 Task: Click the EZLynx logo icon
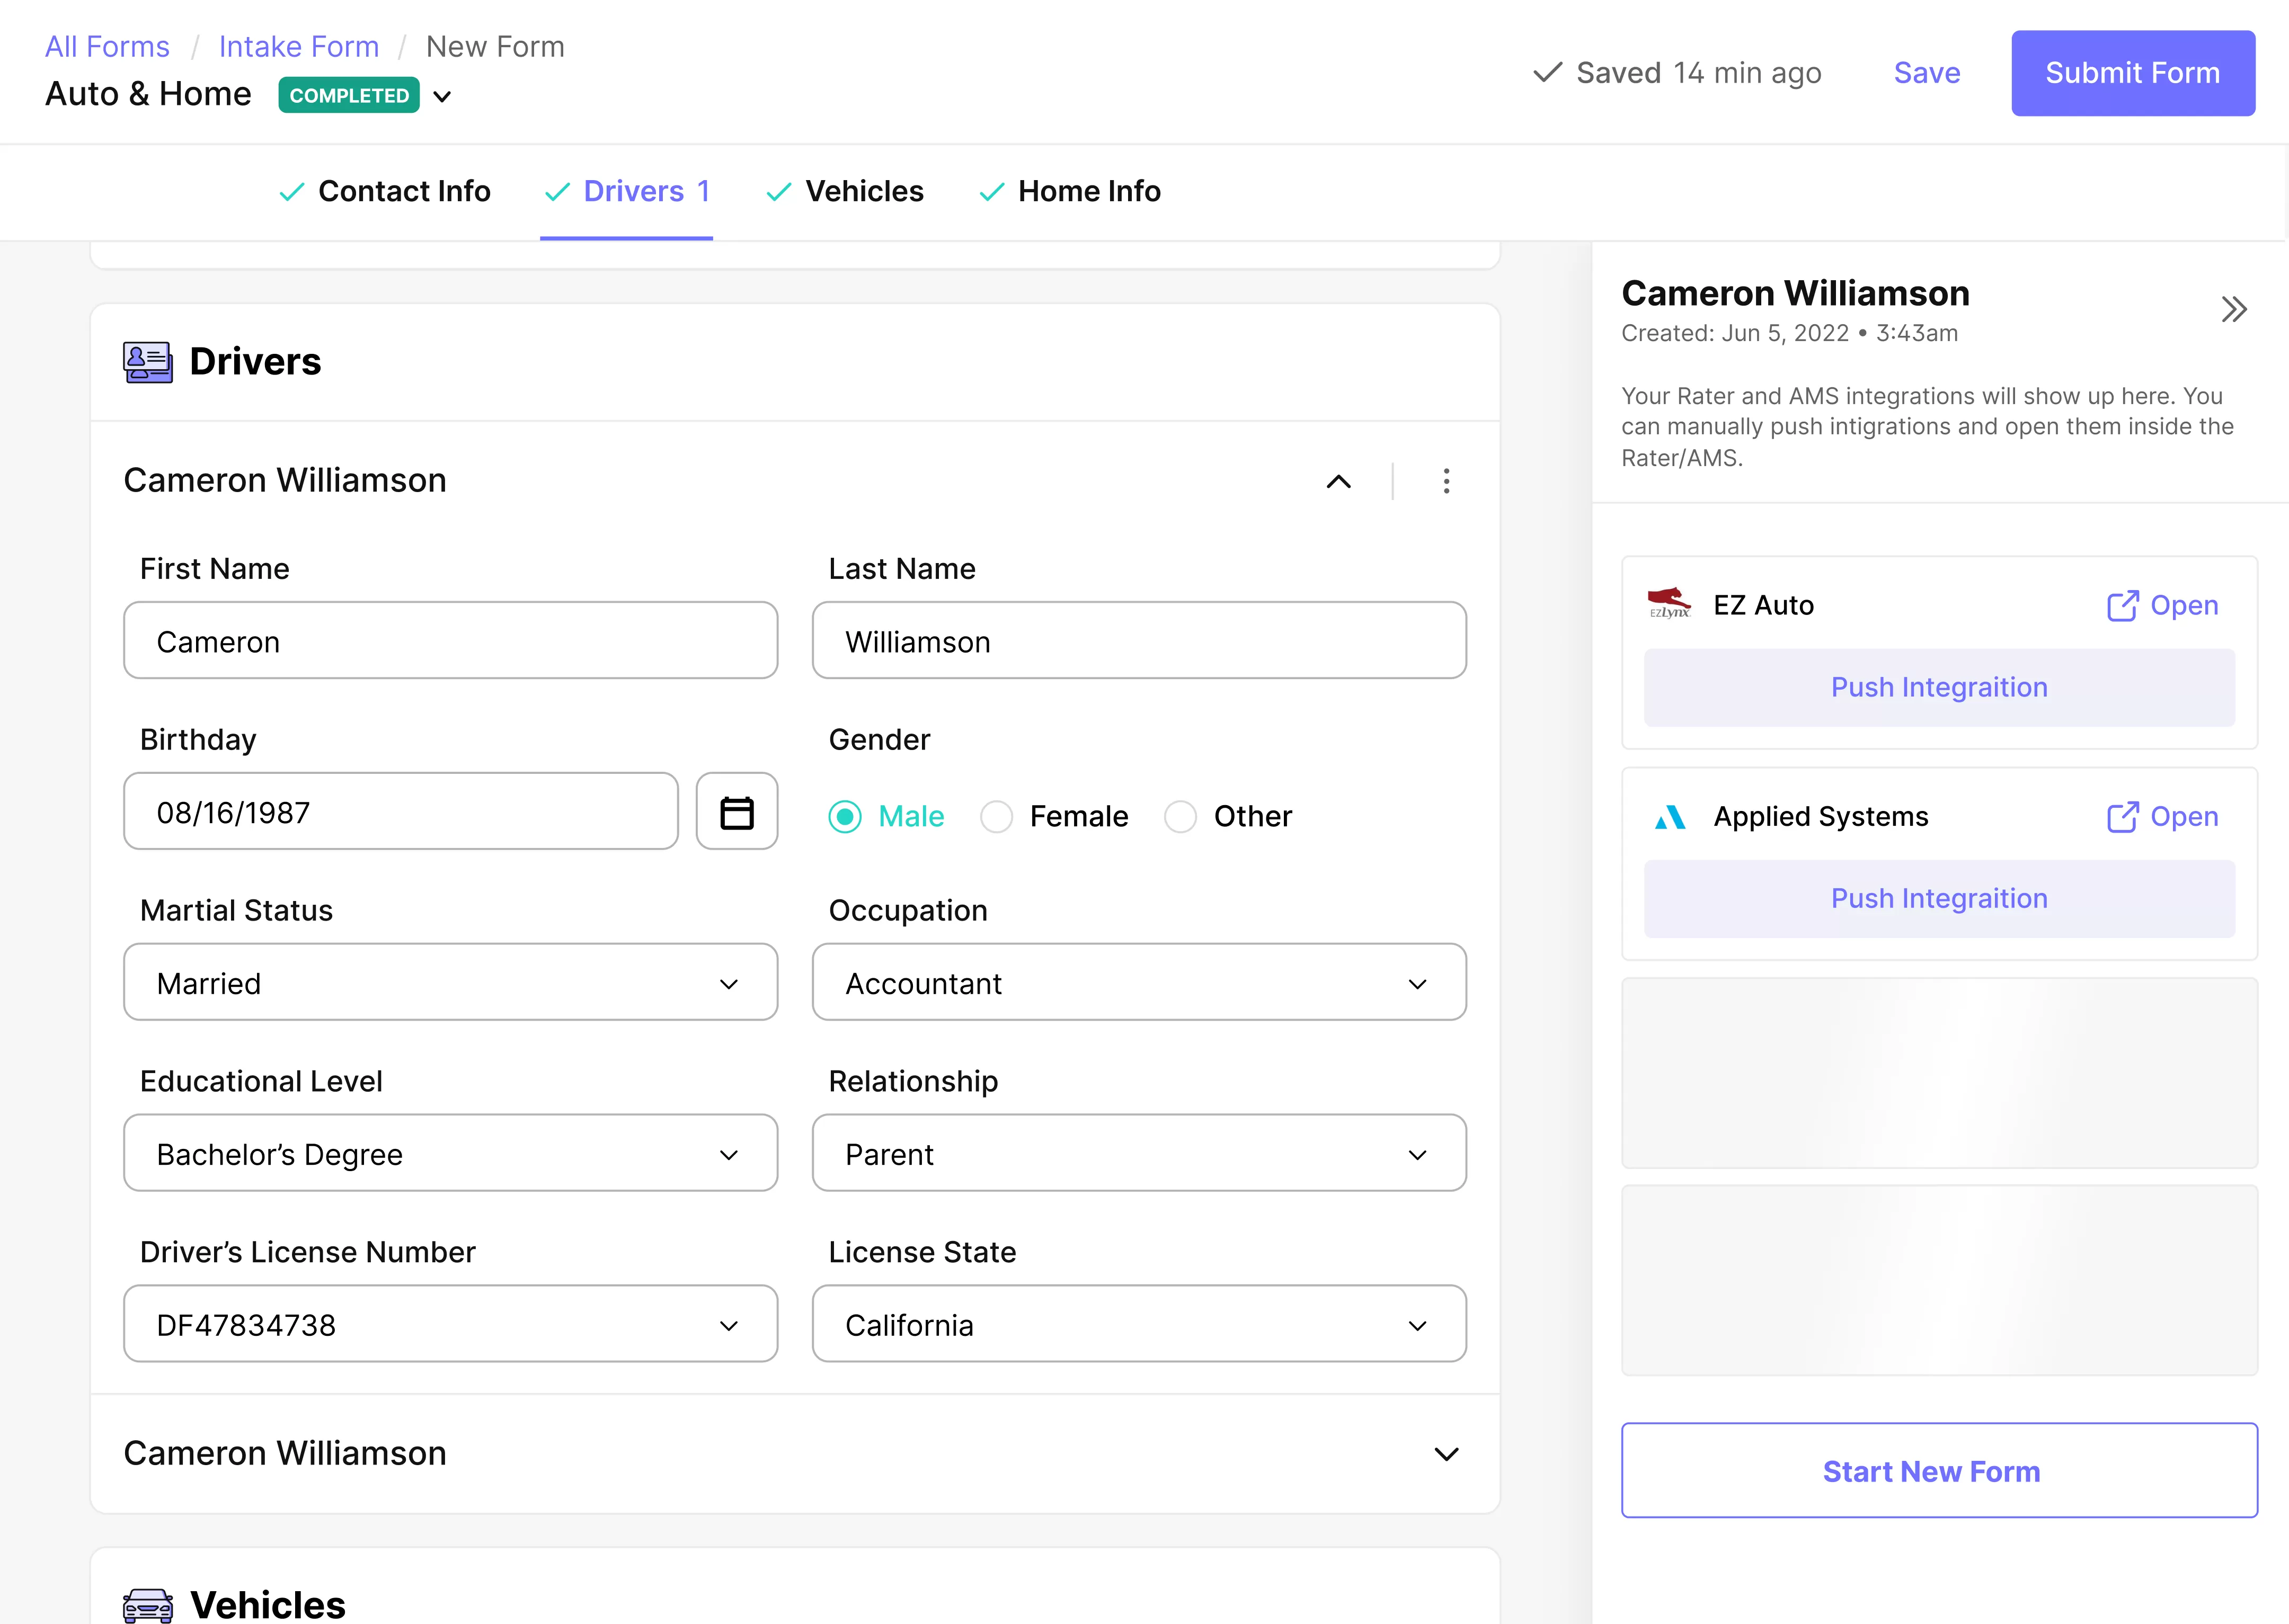1669,604
